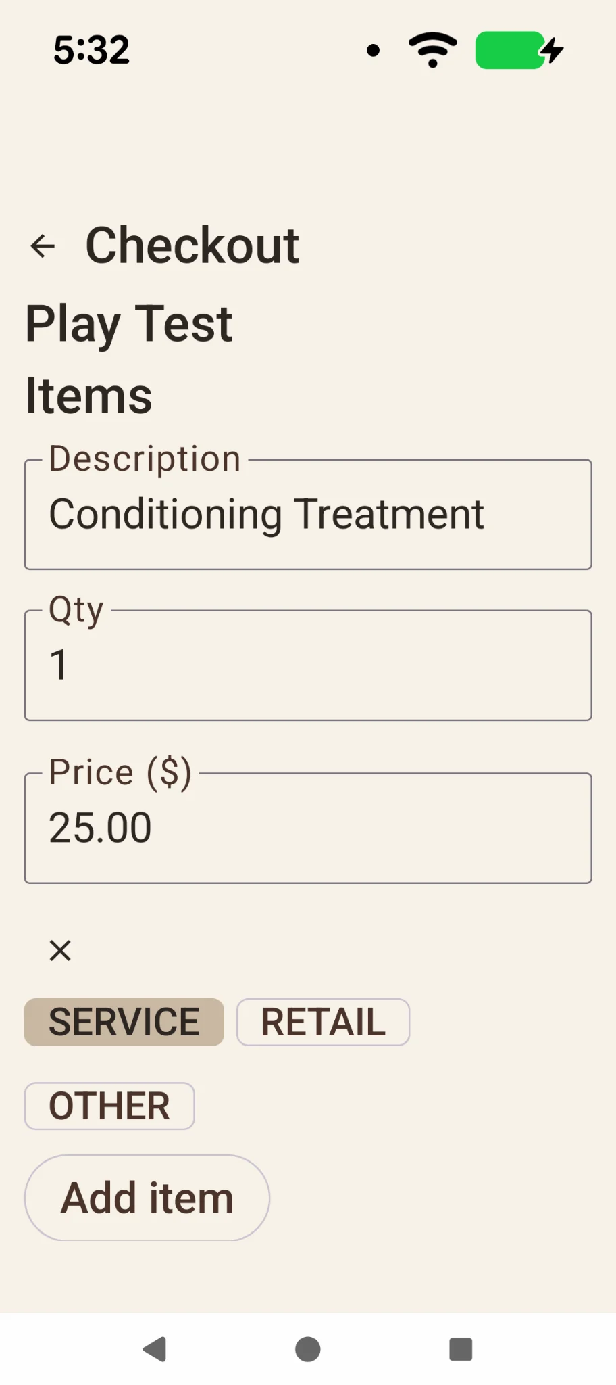
Task: Go back using the Checkout arrow
Action: click(43, 246)
